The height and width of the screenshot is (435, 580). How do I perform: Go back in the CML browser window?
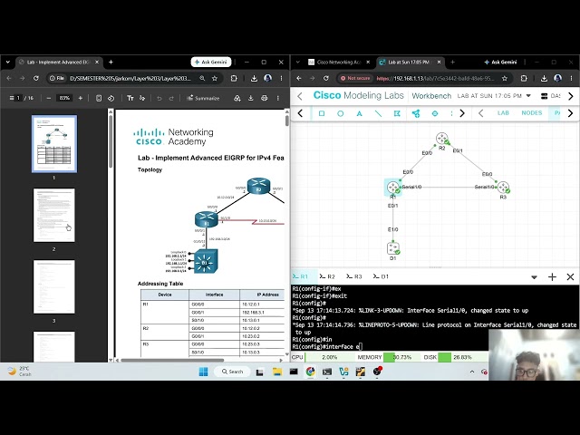click(299, 78)
